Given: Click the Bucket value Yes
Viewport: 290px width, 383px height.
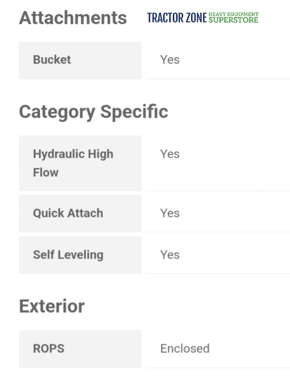Looking at the screenshot, I should click(x=170, y=60).
